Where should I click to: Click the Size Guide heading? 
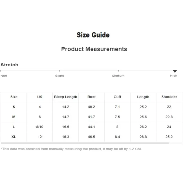coord(93,35)
